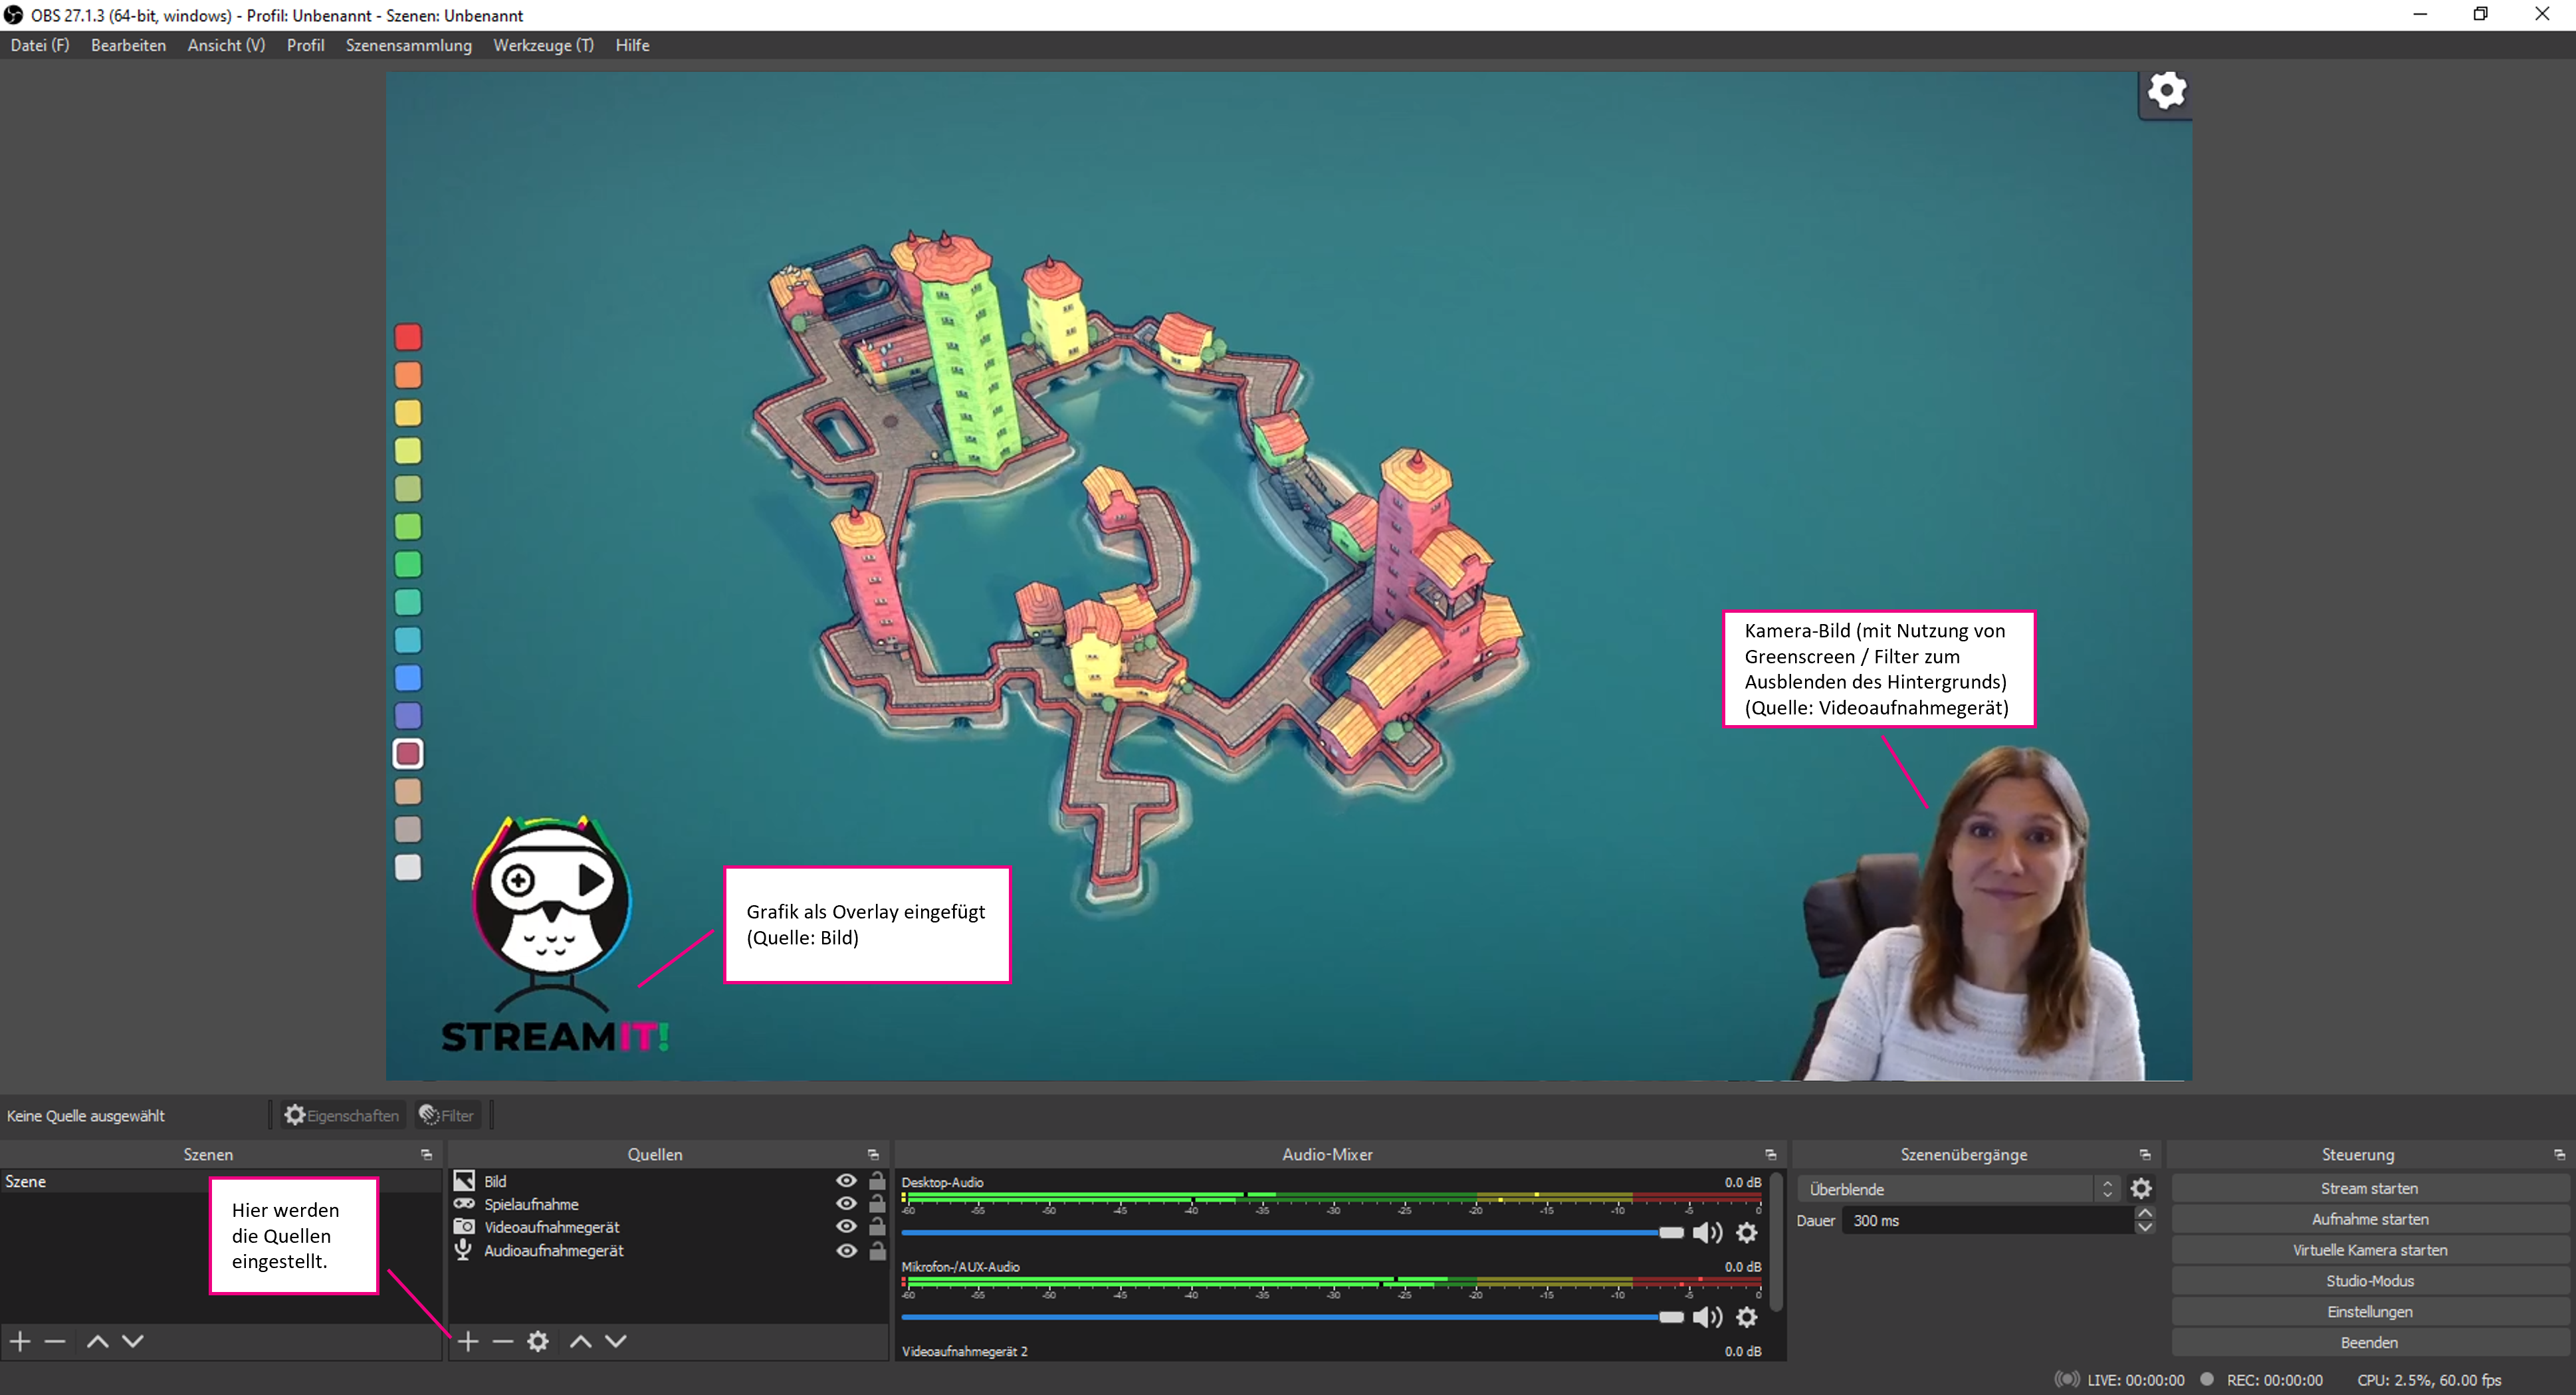Screen dimensions: 2576x1395
Task: Open transition properties gear next to Überblende
Action: click(2141, 1188)
